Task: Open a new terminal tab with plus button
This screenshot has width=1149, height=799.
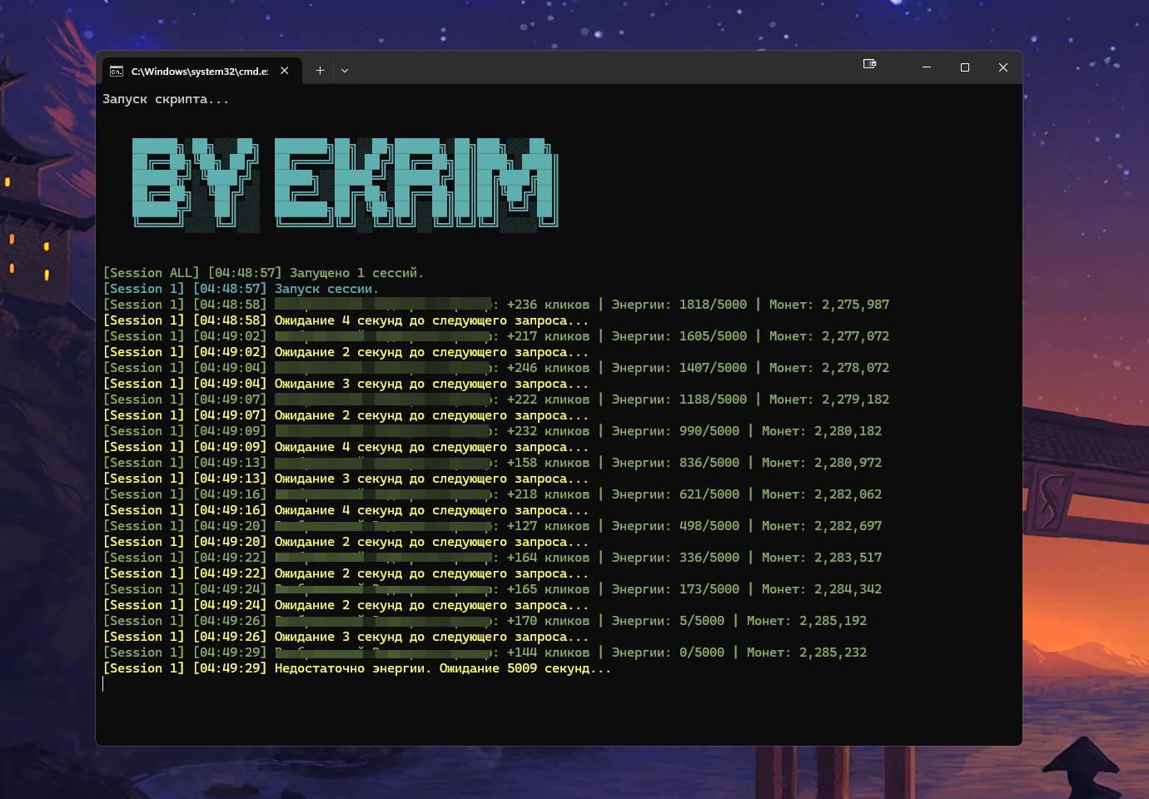Action: [x=320, y=71]
